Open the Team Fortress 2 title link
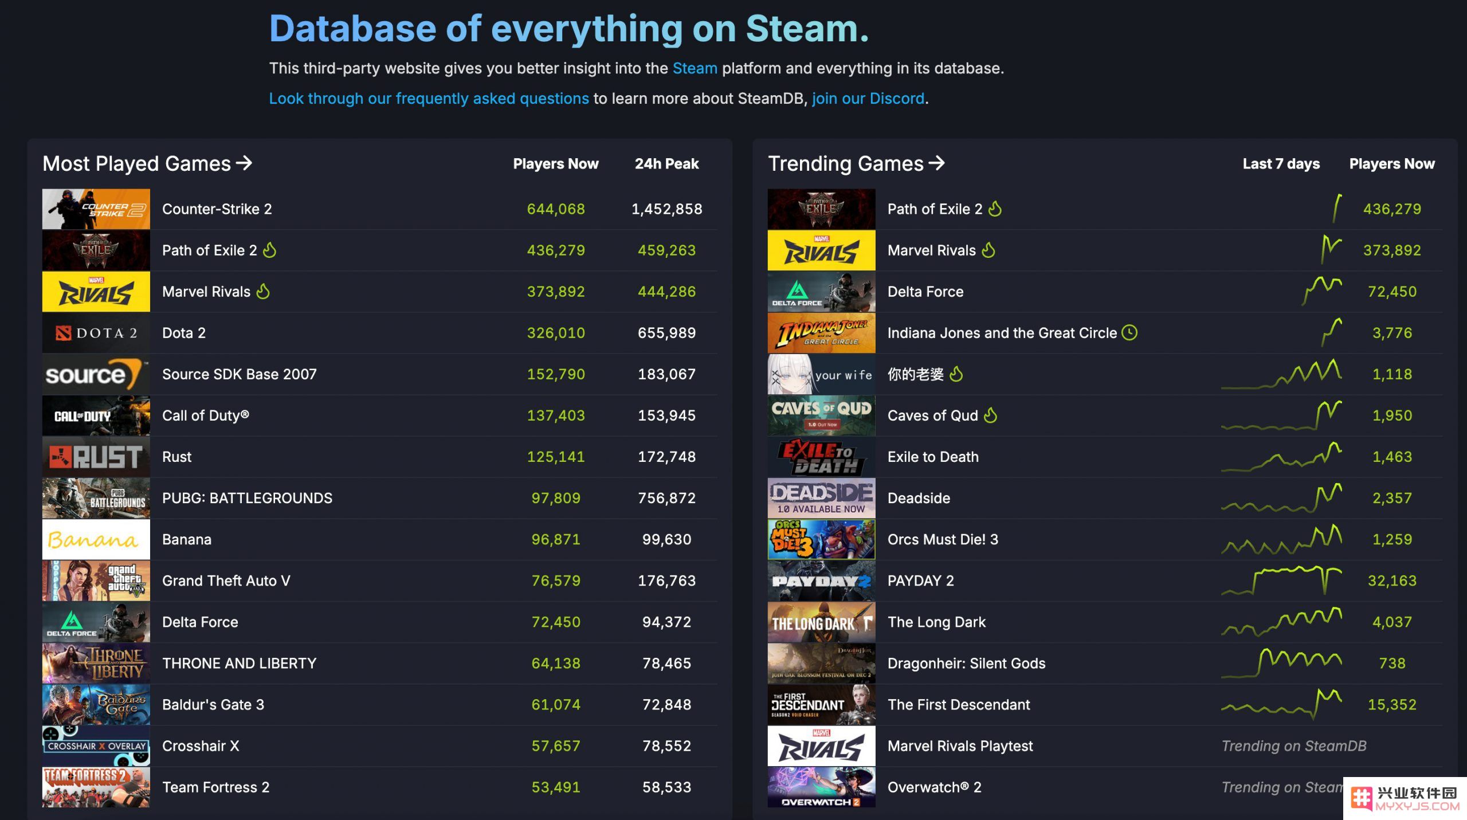 [216, 787]
